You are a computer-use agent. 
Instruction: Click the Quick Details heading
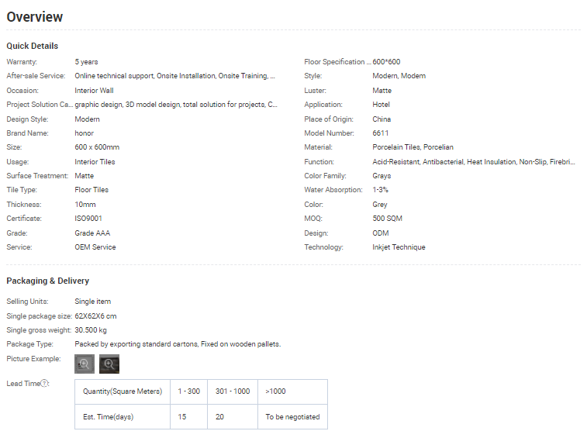point(33,46)
